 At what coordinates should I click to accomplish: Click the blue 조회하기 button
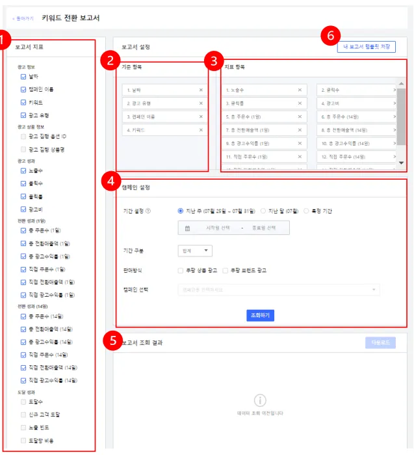click(x=260, y=316)
